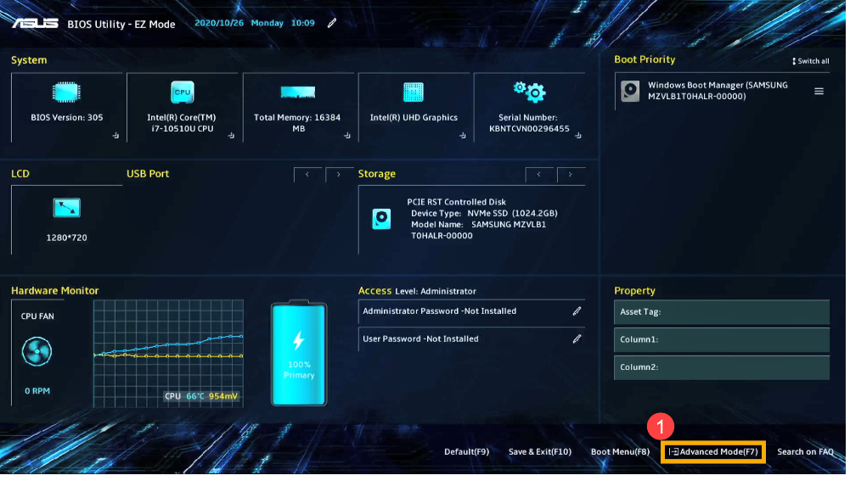
Task: Click the Asset Tag field
Action: pos(723,313)
